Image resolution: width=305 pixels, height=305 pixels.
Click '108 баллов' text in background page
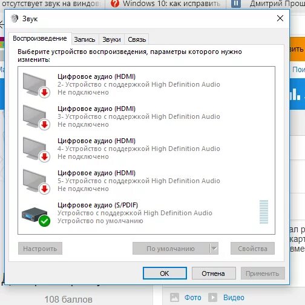coord(68,300)
